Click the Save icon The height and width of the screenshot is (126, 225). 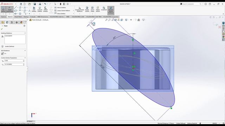pos(35,4)
